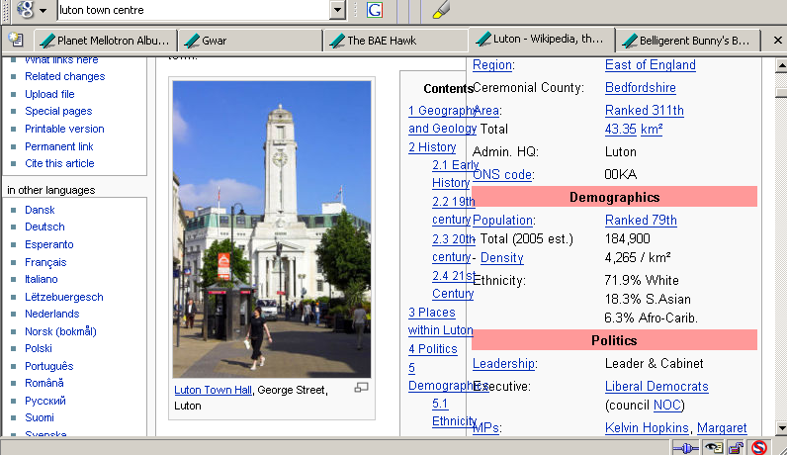Open Printable version link
This screenshot has height=455, width=787.
point(64,129)
